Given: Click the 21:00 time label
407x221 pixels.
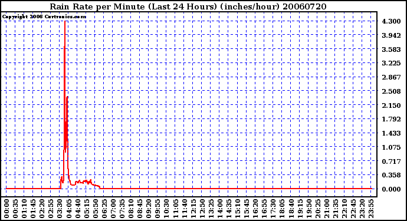Looking at the screenshot, I should (x=326, y=209).
